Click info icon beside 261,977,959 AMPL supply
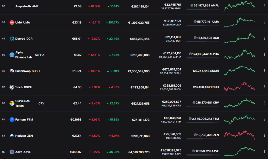 point(192,5)
